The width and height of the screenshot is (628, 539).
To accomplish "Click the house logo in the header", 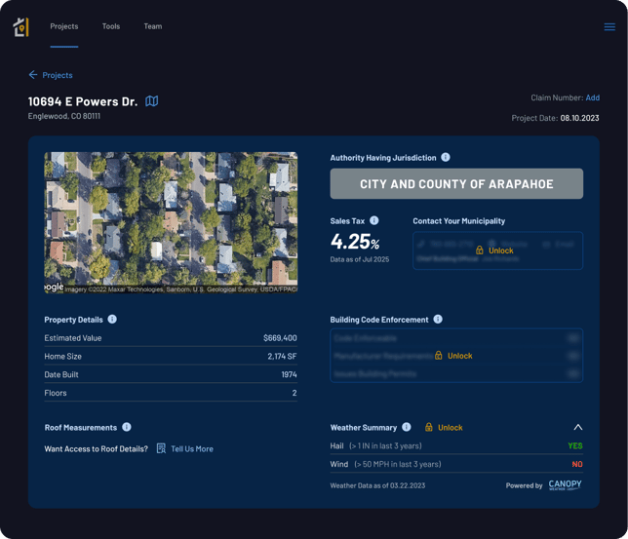I will click(20, 27).
